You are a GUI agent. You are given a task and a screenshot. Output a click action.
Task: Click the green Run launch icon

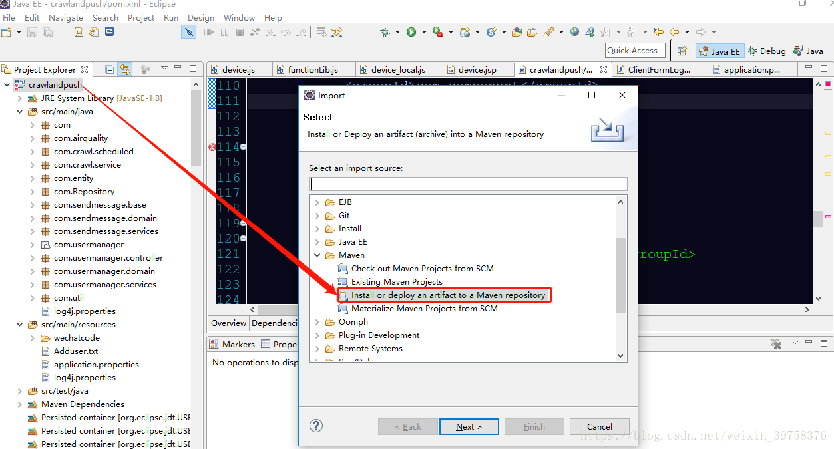click(411, 32)
